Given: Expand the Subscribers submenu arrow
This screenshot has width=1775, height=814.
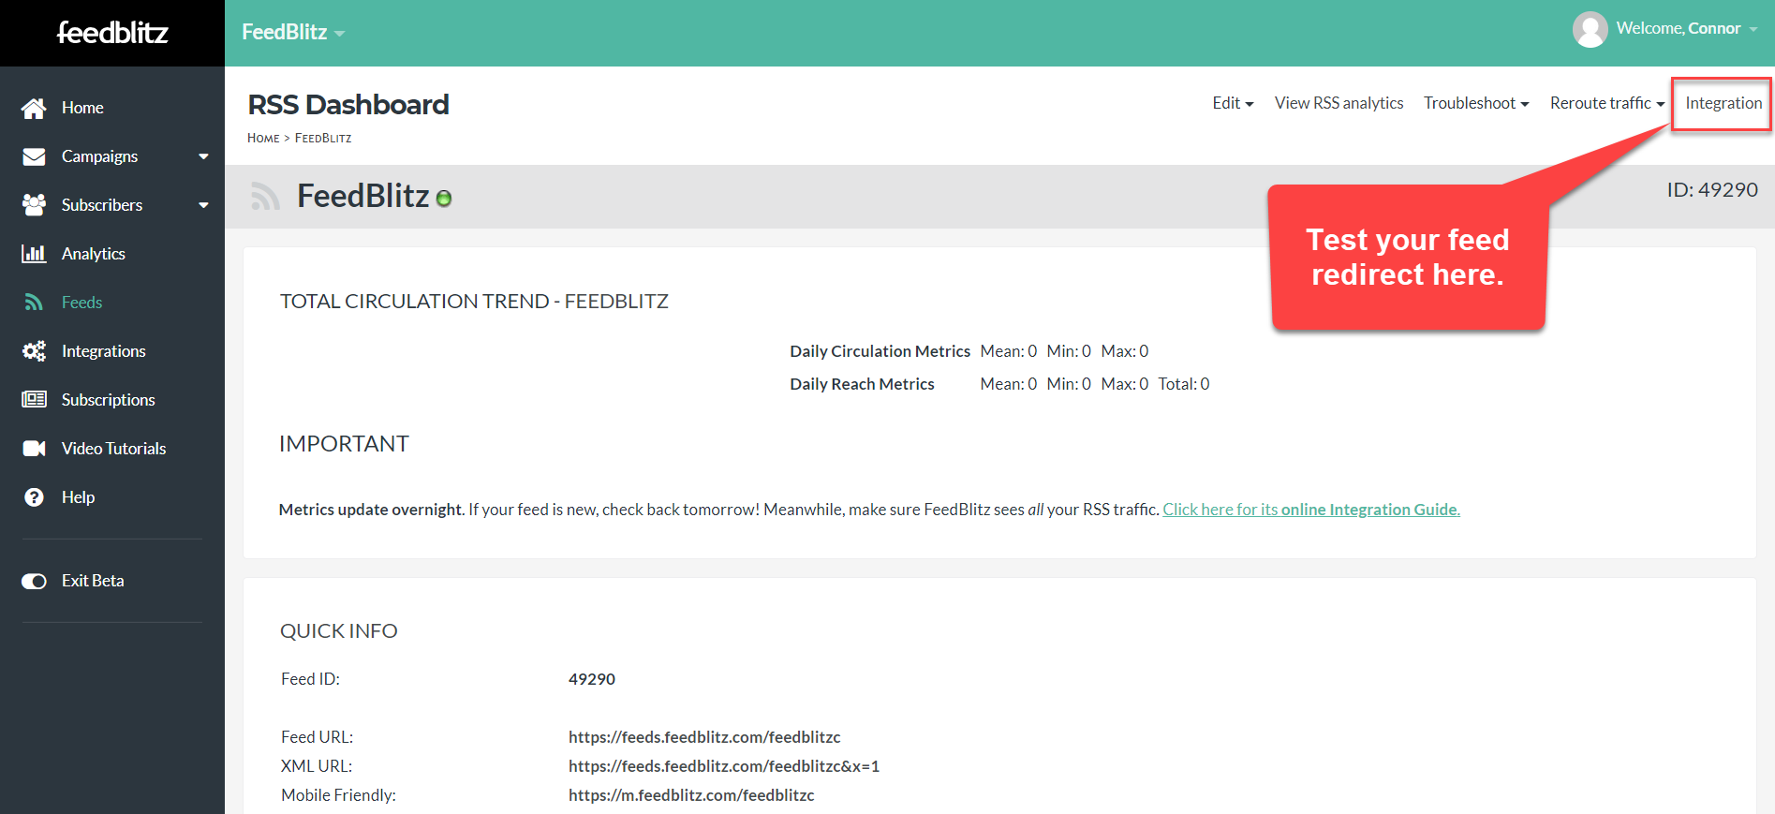Looking at the screenshot, I should click(x=203, y=205).
